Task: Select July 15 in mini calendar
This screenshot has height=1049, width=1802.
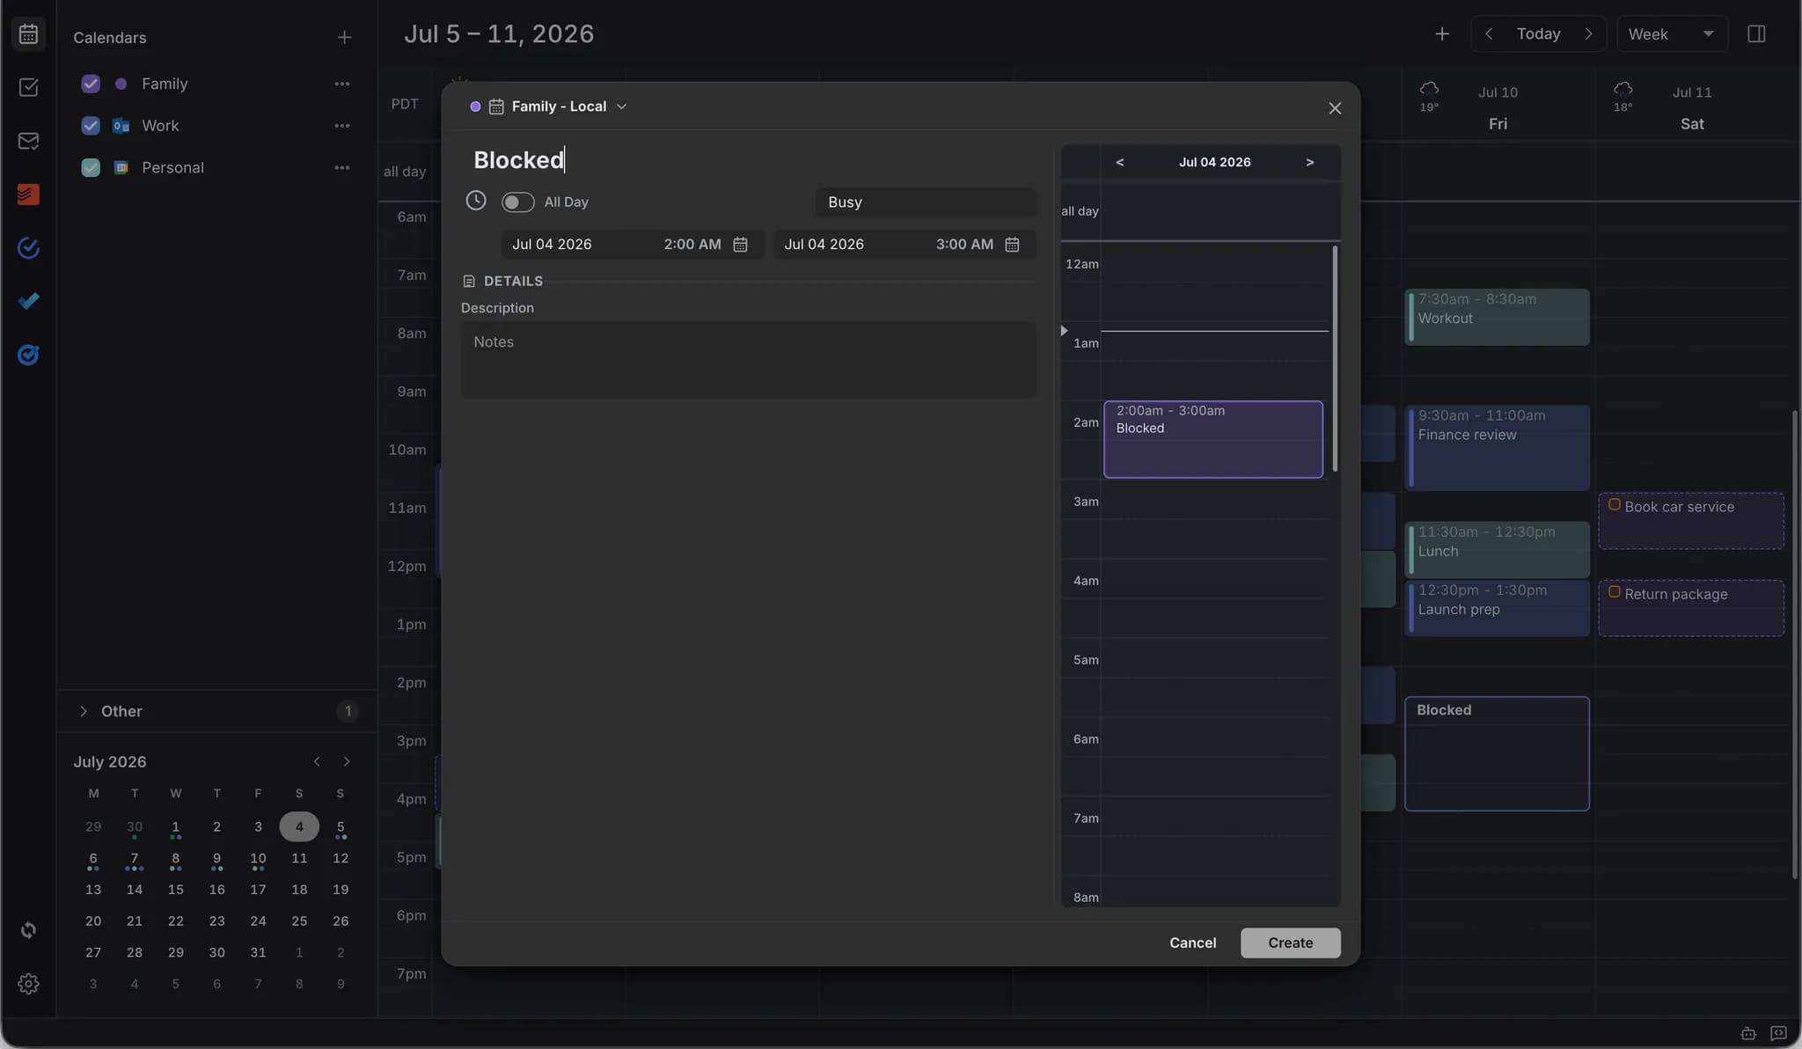Action: [175, 890]
